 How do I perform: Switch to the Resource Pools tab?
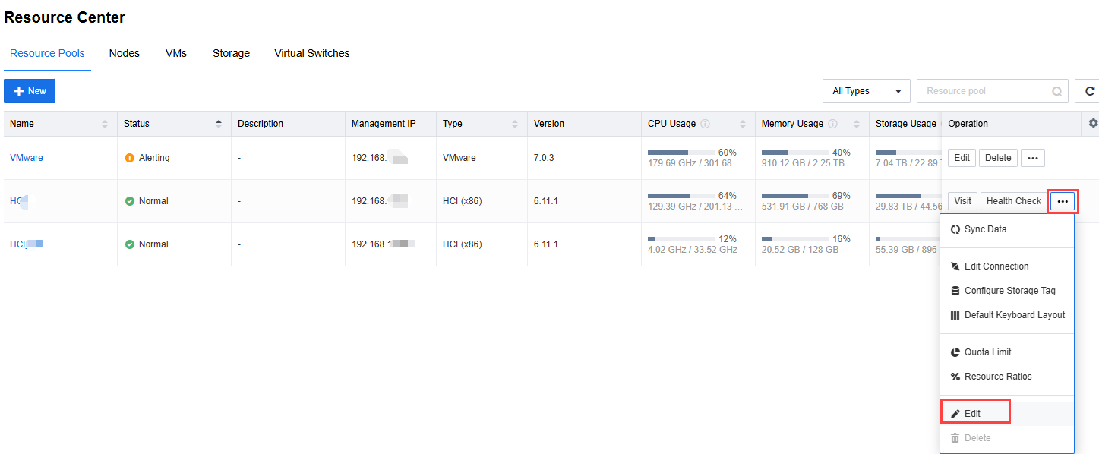(x=47, y=54)
